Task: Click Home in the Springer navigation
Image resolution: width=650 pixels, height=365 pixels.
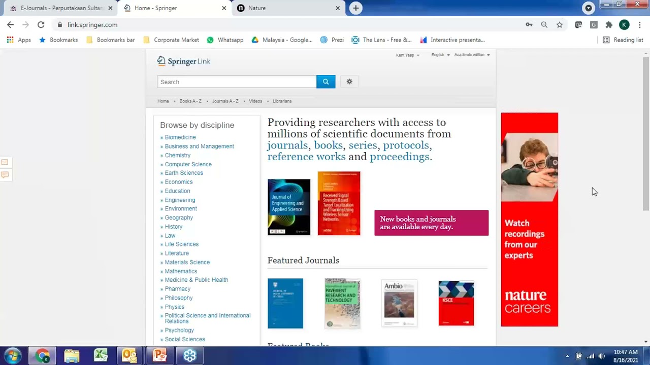Action: [163, 101]
